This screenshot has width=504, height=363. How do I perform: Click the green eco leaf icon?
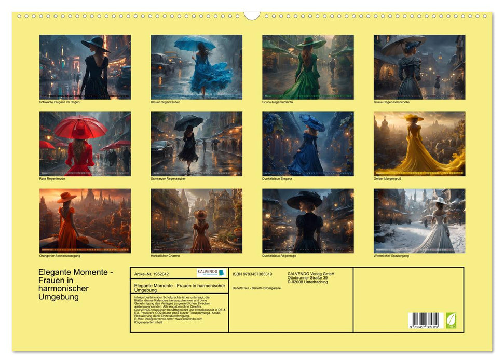click(451, 320)
